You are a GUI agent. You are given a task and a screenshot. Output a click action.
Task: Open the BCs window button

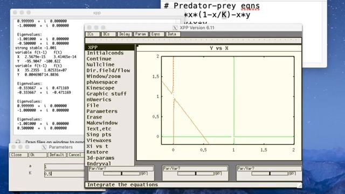[108, 34]
